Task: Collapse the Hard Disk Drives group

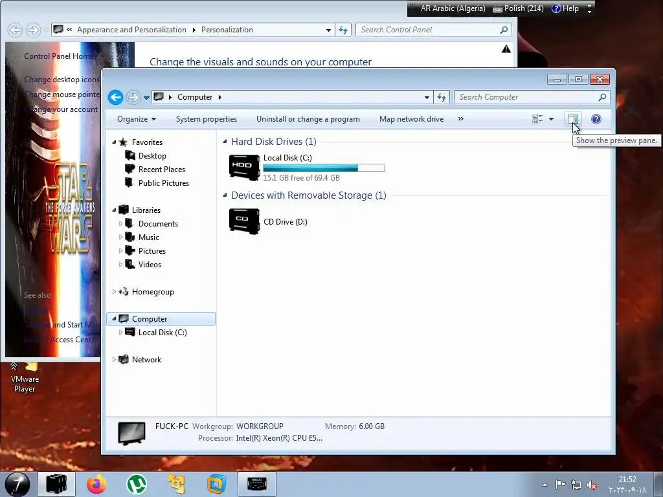Action: click(x=225, y=142)
